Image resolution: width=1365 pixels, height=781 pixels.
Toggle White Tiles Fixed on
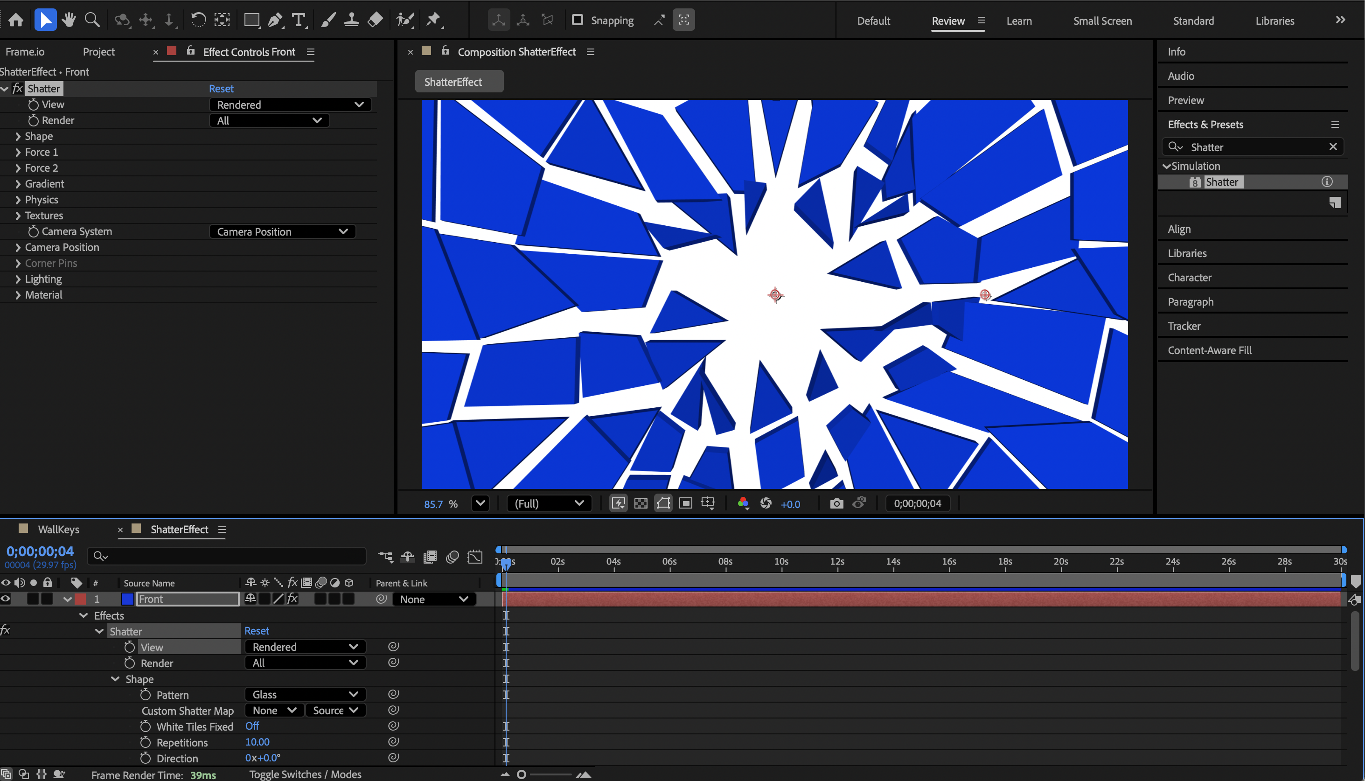pos(251,726)
